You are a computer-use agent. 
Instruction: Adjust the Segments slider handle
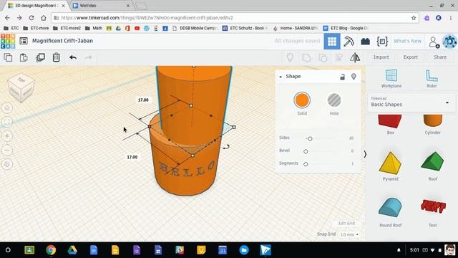[x=306, y=164]
